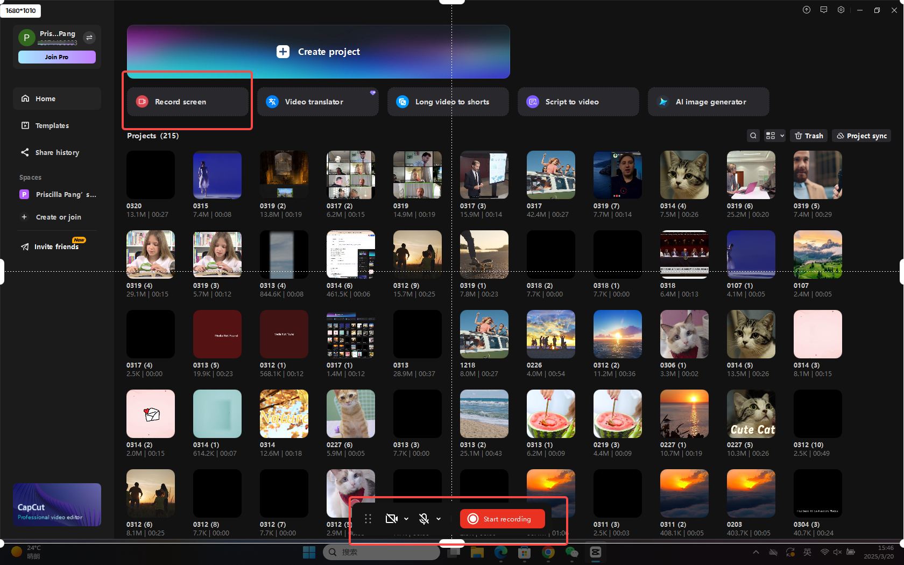The image size is (904, 565).
Task: Open Microsoft Store from the taskbar
Action: point(525,552)
